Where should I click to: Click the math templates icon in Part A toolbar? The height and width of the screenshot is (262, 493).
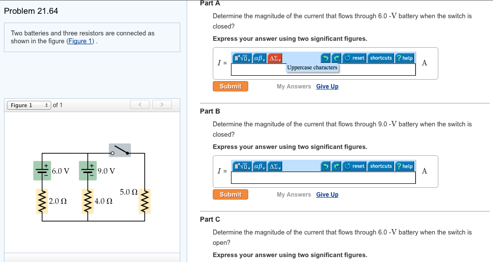tap(241, 58)
